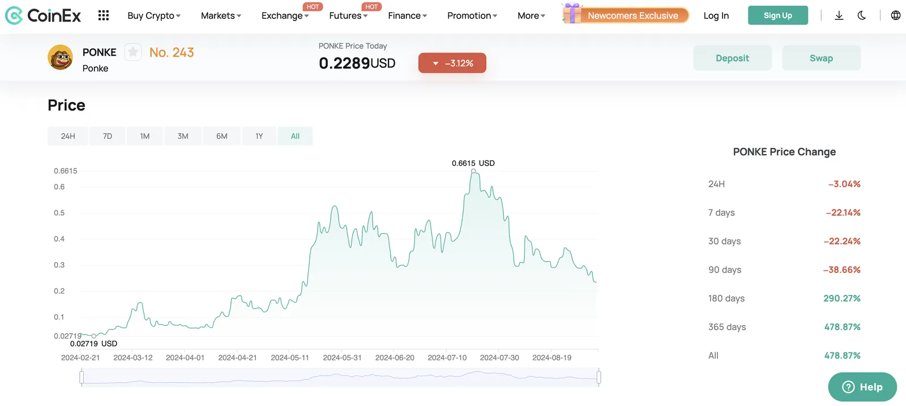906x406 pixels.
Task: Click the chart range overview bar
Action: tap(340, 377)
